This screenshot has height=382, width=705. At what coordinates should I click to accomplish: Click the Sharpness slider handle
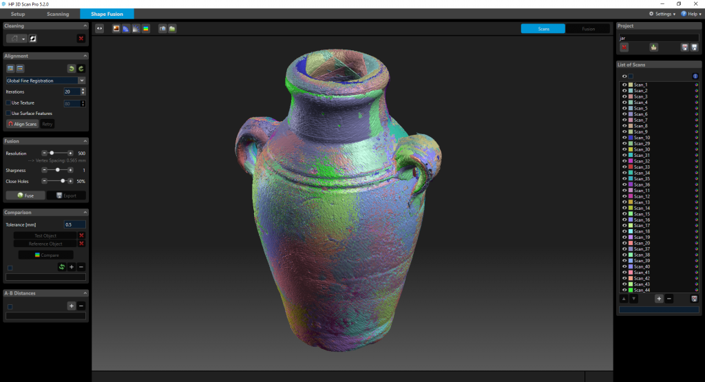(58, 170)
